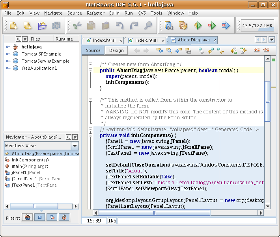
Task: Expand the WebApplication1 project node
Action: point(7,68)
